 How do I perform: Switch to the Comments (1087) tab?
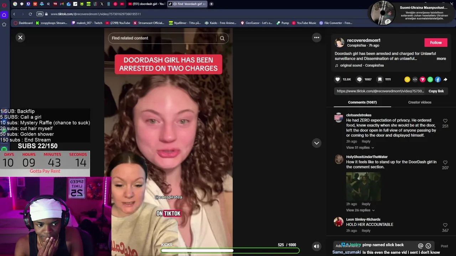pos(362,102)
